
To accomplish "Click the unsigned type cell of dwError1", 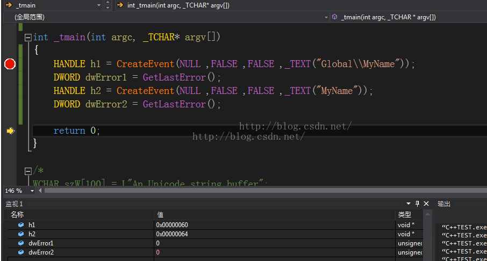I will (x=410, y=243).
